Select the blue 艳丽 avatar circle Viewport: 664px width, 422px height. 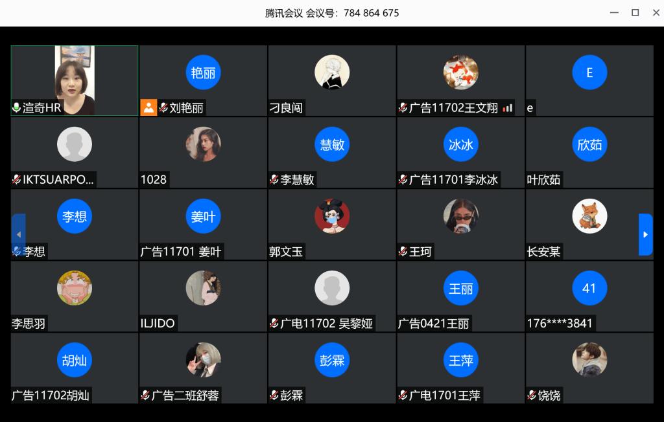coord(203,72)
